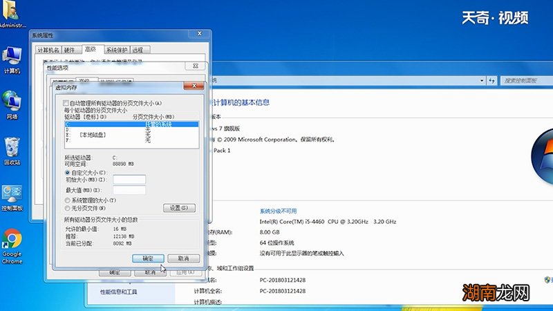The height and width of the screenshot is (311, 553).
Task: Click the 12138 MB recommended size value
Action: [x=124, y=236]
